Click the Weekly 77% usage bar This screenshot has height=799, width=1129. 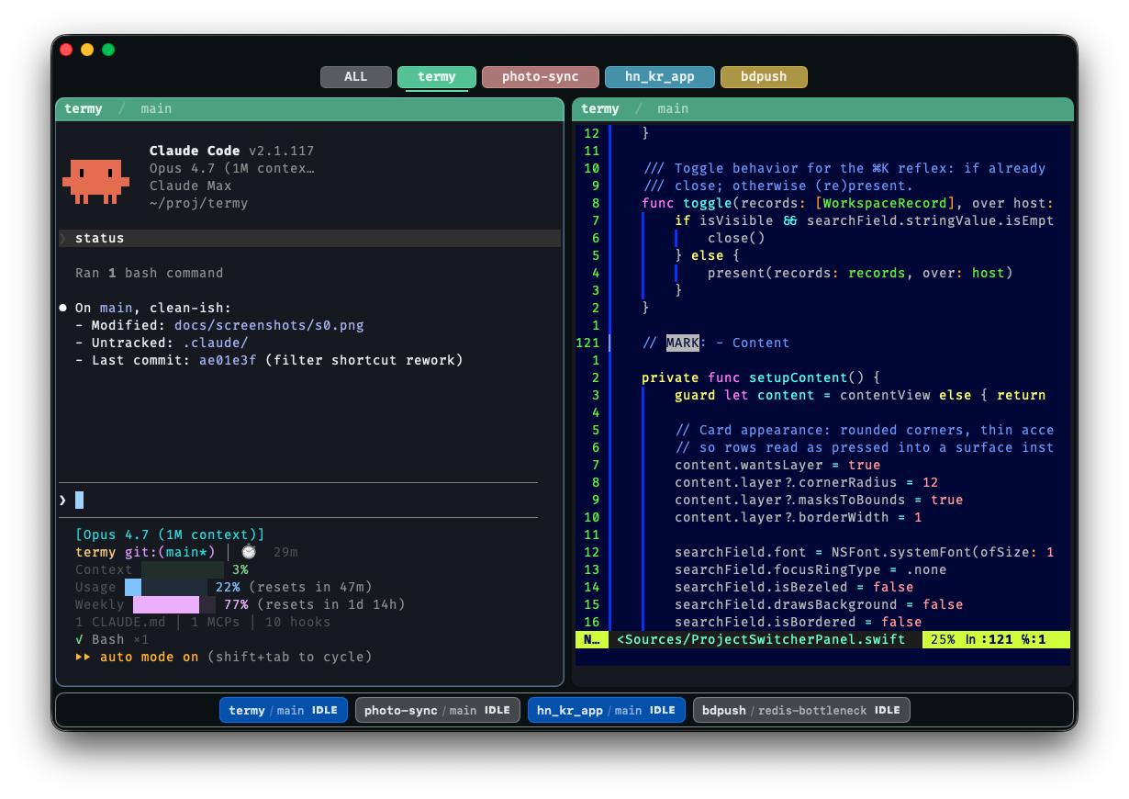[x=167, y=604]
